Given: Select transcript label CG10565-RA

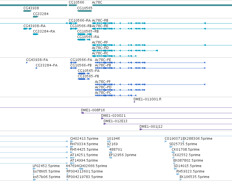Looking at the screenshot, I should (88, 37).
